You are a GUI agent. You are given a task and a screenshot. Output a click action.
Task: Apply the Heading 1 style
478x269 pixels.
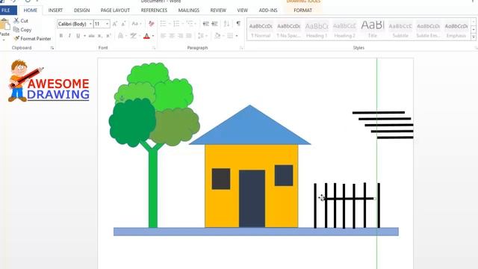click(317, 30)
